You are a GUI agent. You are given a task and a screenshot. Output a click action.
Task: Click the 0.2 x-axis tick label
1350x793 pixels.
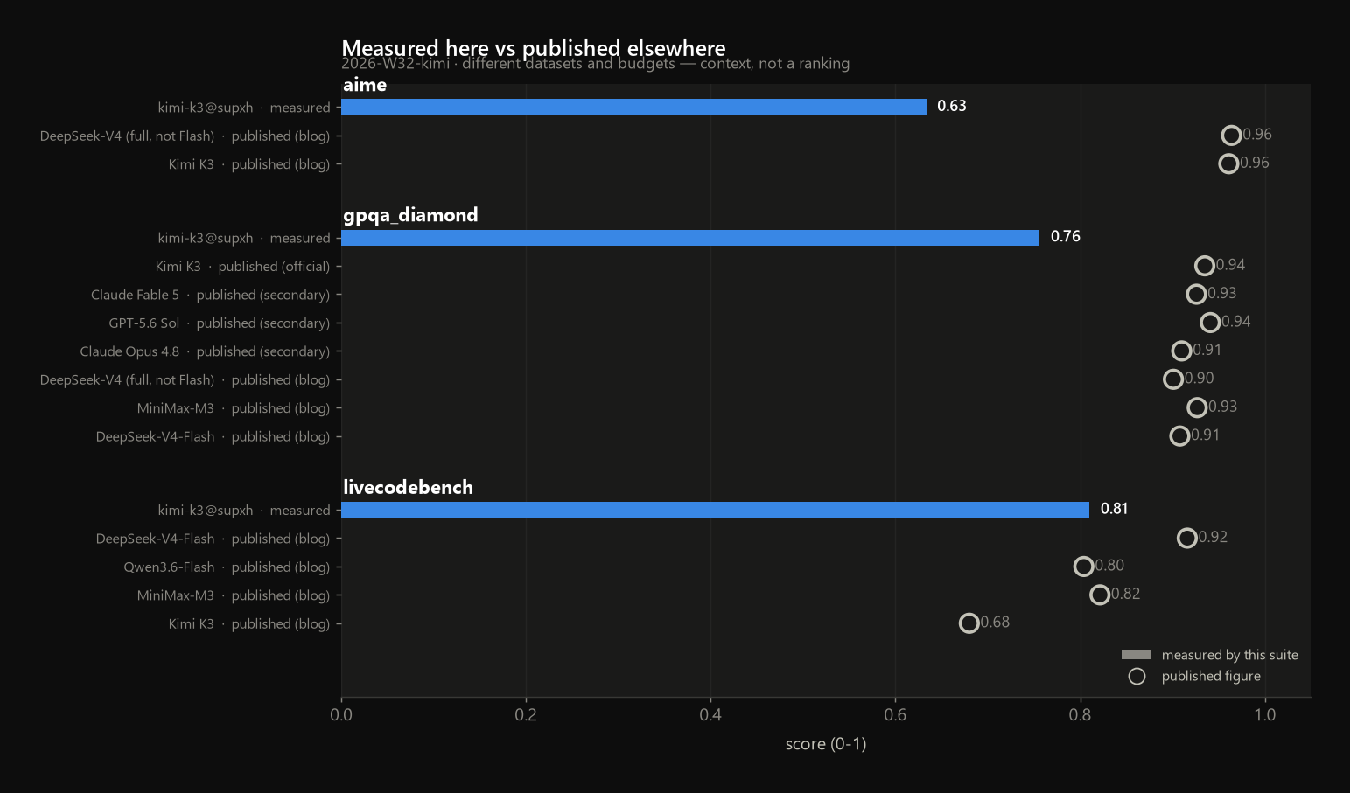[x=526, y=714]
